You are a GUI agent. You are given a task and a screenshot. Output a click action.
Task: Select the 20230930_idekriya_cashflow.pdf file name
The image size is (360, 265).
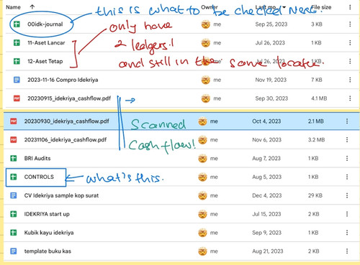[67, 121]
